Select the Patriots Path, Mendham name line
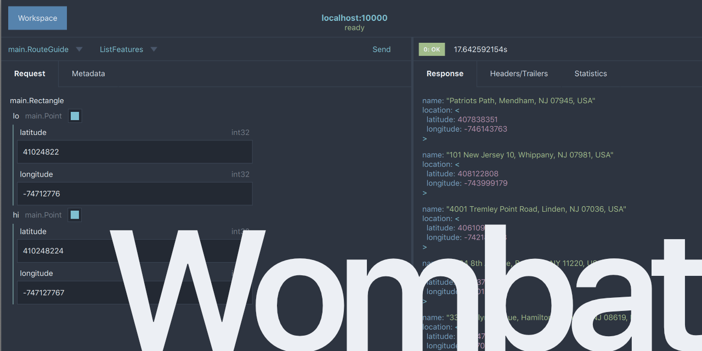 pyautogui.click(x=508, y=101)
